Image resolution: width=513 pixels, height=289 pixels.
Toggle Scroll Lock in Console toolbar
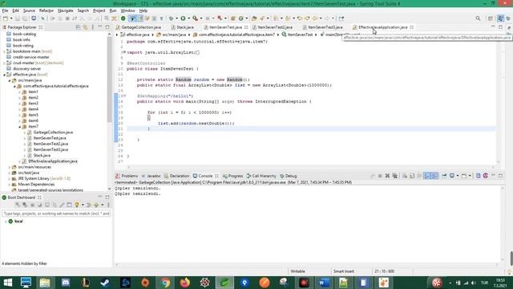coord(412,176)
